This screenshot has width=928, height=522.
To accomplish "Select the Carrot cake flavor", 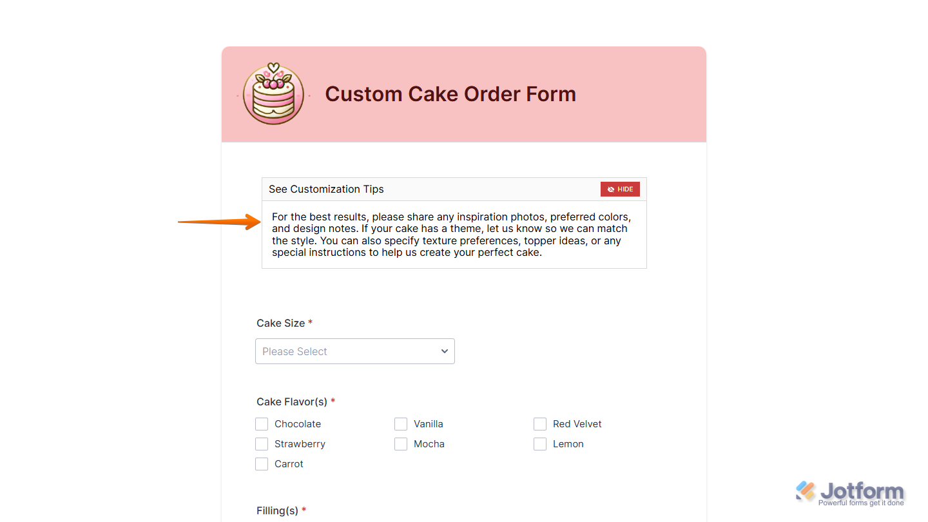I will click(262, 464).
